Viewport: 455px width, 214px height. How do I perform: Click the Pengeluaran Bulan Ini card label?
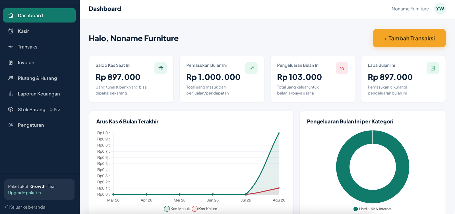298,65
